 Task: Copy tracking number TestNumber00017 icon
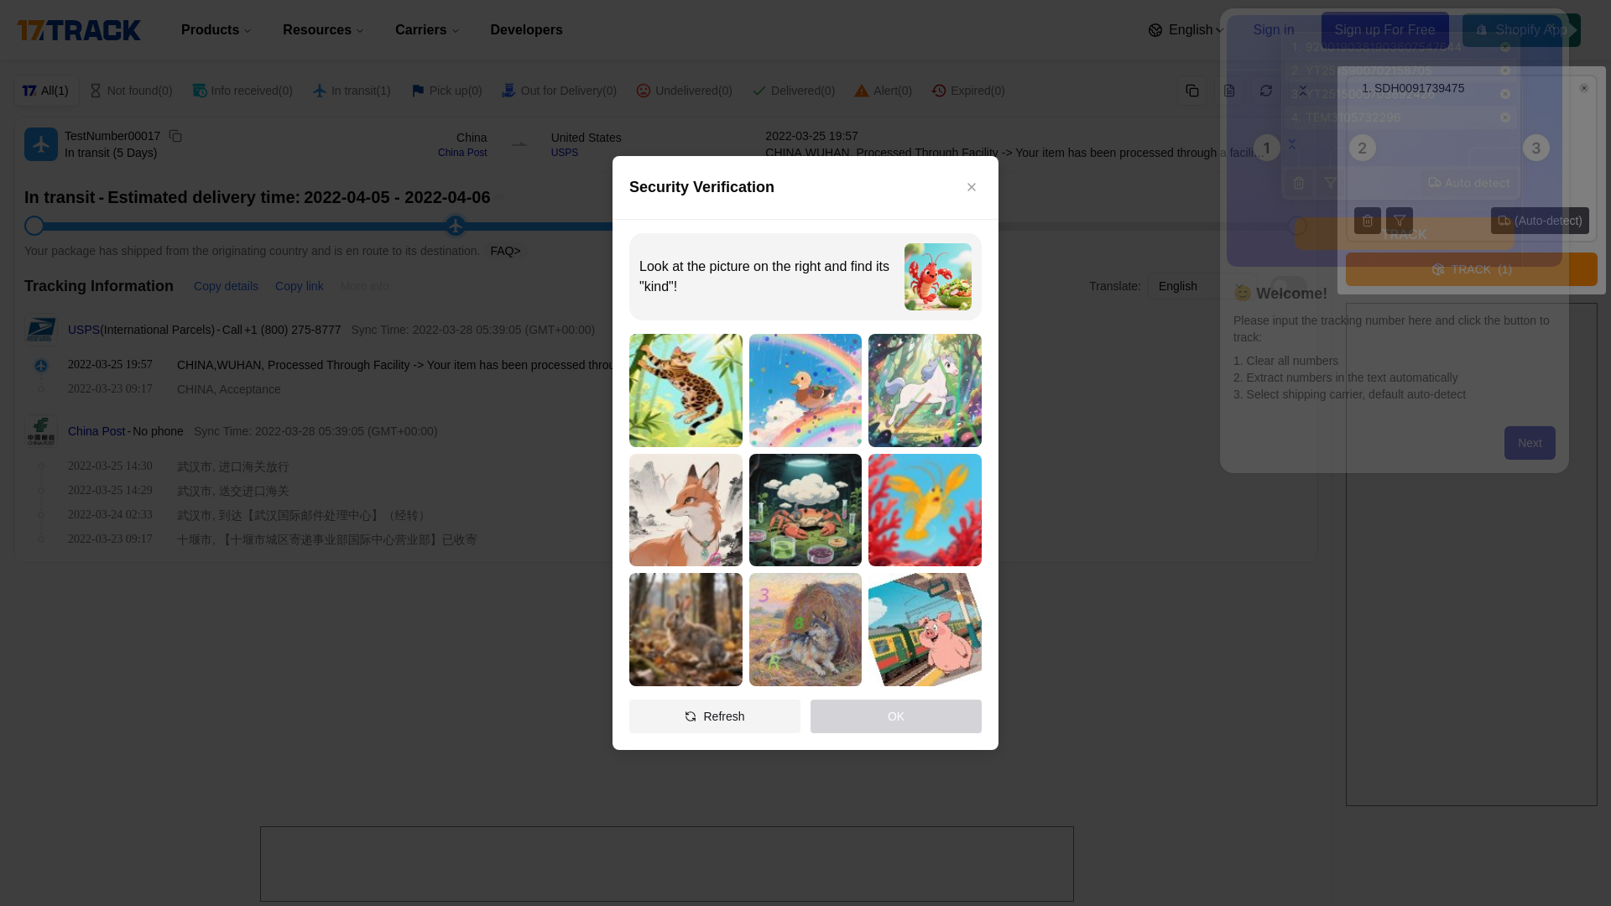pyautogui.click(x=175, y=136)
